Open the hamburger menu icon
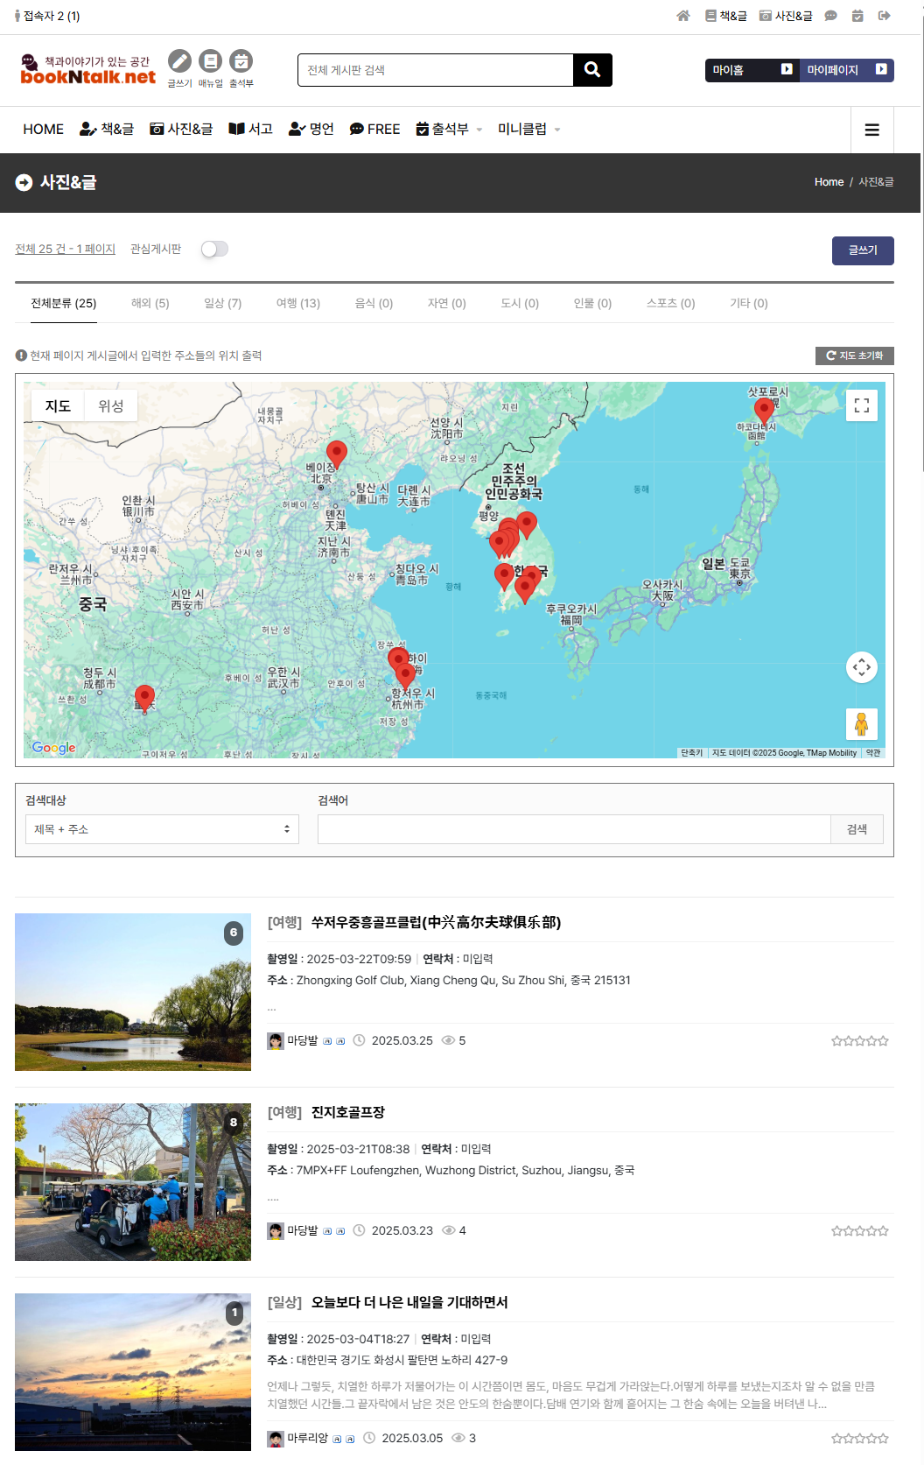The image size is (924, 1465). (871, 130)
